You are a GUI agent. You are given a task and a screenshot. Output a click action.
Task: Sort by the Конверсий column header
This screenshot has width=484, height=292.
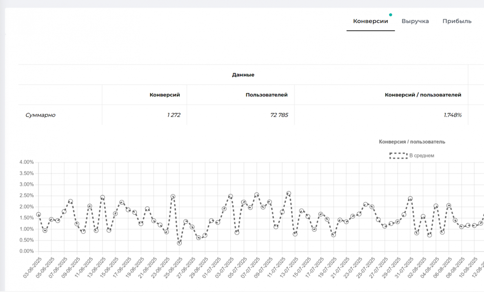pyautogui.click(x=165, y=95)
